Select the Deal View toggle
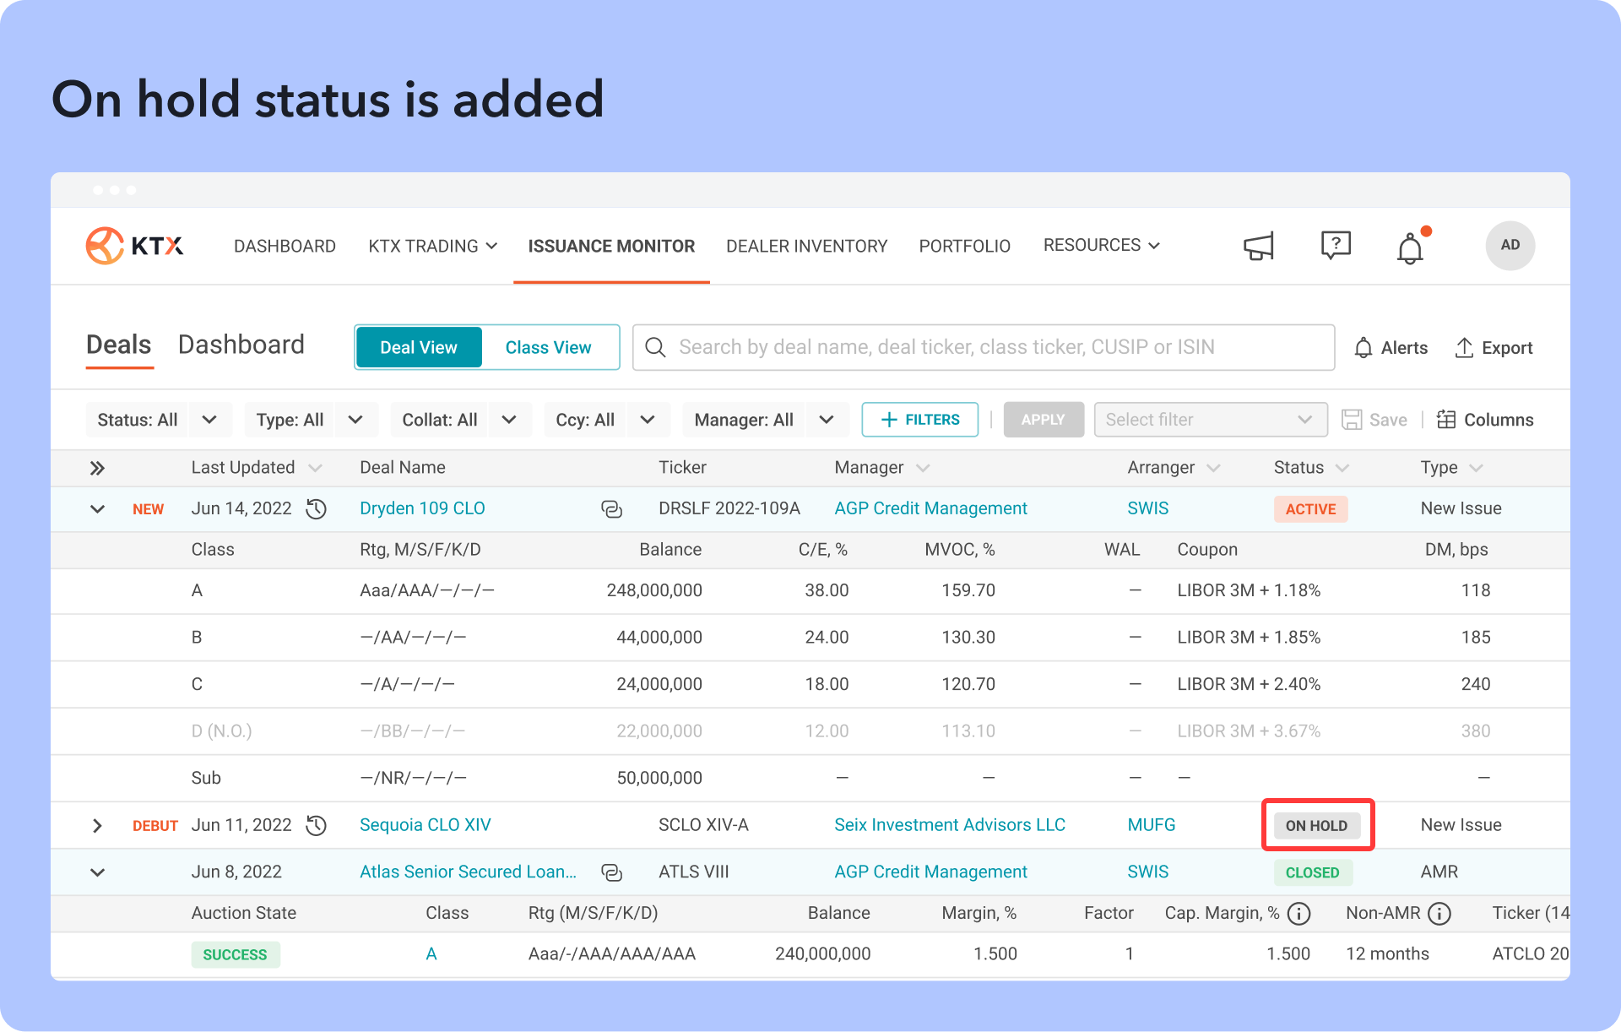Image resolution: width=1621 pixels, height=1032 pixels. click(419, 347)
